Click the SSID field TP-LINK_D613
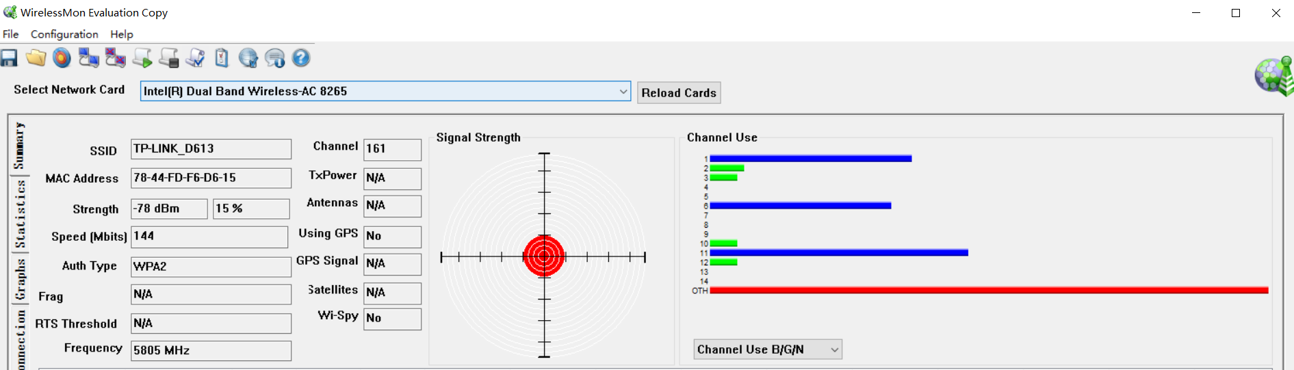 tap(211, 149)
